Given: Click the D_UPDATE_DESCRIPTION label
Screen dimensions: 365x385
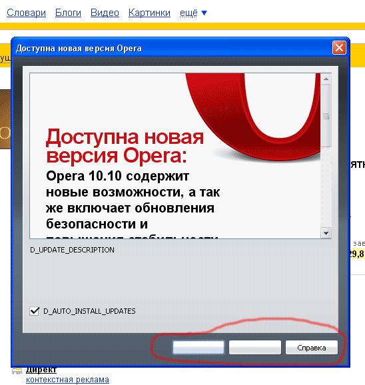Looking at the screenshot, I should 72,250.
